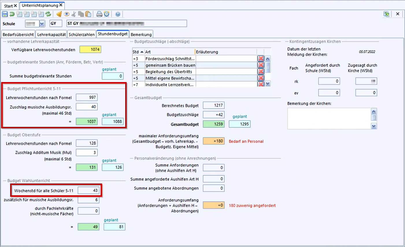The image size is (405, 247).
Task: Click the Berechnetes Budget value 1217
Action: (x=214, y=105)
